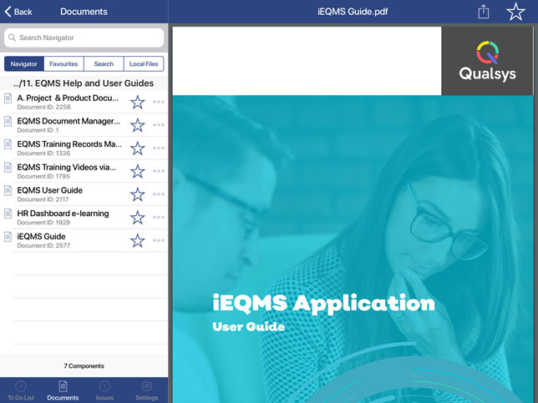Click the magnifier icon in search field

12,38
